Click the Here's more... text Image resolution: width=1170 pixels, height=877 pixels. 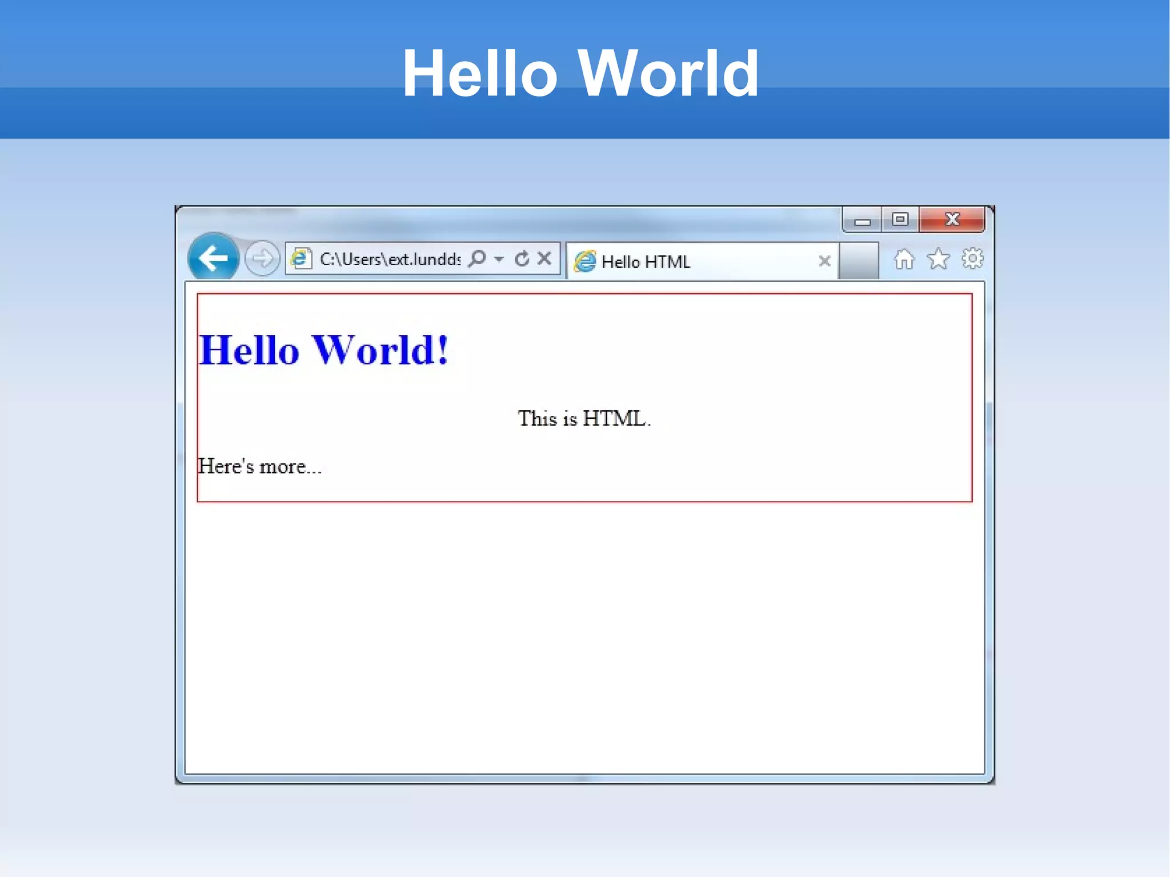pyautogui.click(x=260, y=466)
